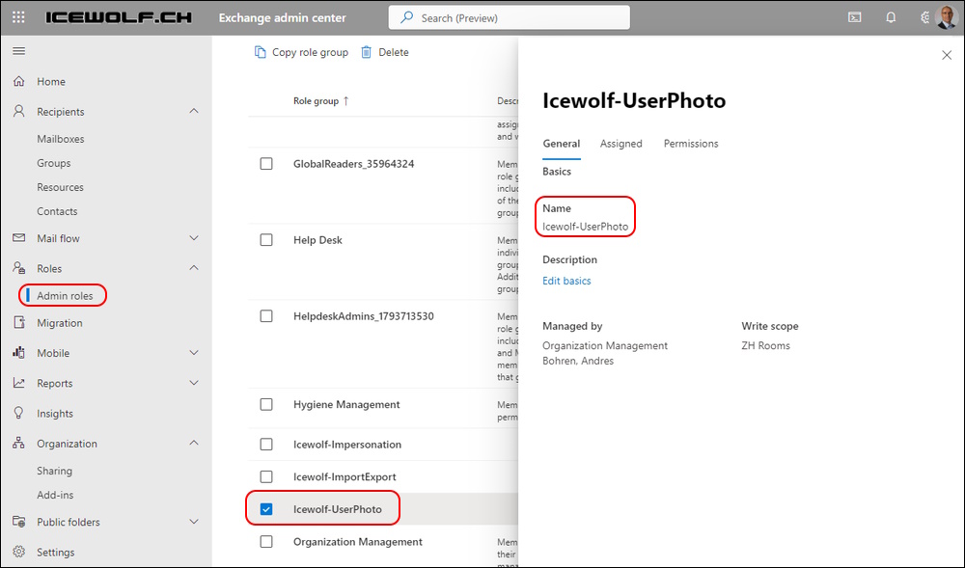Image resolution: width=965 pixels, height=568 pixels.
Task: Click the Recipients person icon
Action: 19,111
